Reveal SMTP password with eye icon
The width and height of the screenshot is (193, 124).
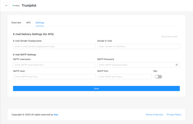pyautogui.click(x=177, y=65)
